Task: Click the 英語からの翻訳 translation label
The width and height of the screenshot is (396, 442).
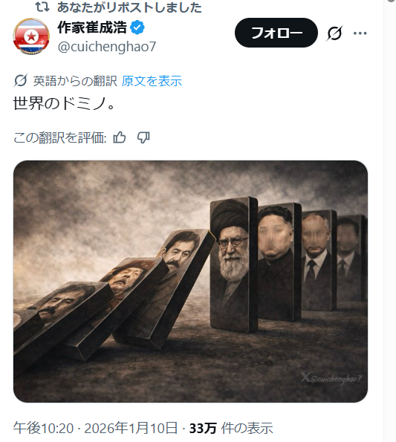Action: [x=75, y=81]
